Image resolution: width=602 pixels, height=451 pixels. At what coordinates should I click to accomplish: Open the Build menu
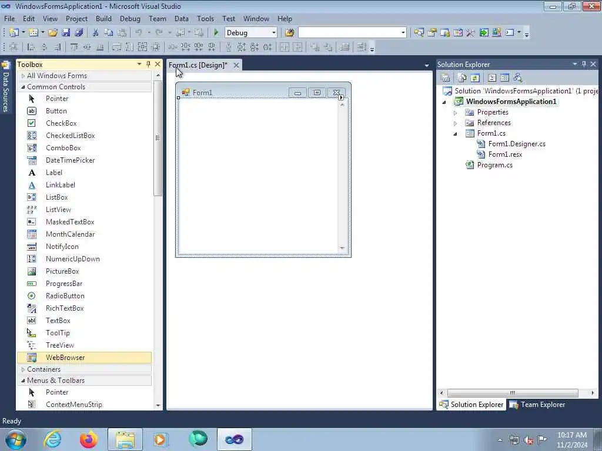coord(103,18)
